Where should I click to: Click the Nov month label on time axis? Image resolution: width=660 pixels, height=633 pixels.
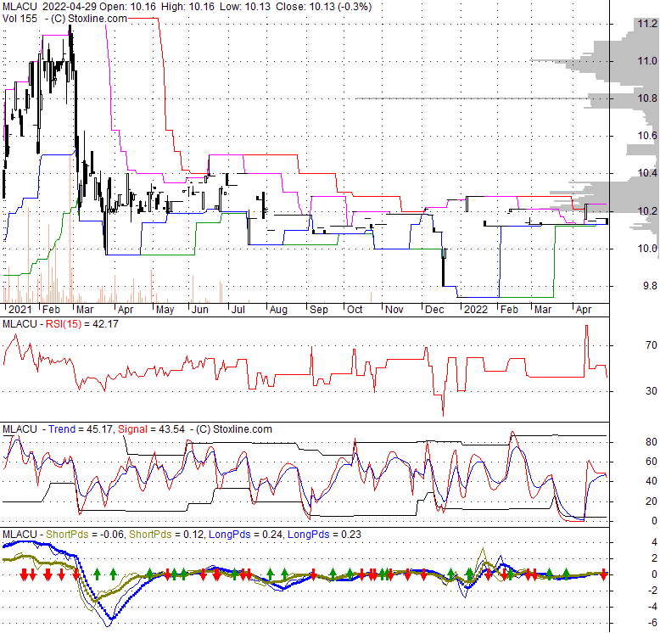(x=394, y=310)
